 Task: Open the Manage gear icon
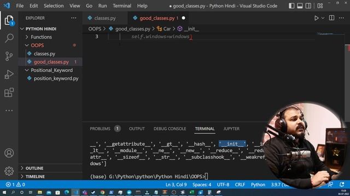coord(9,171)
